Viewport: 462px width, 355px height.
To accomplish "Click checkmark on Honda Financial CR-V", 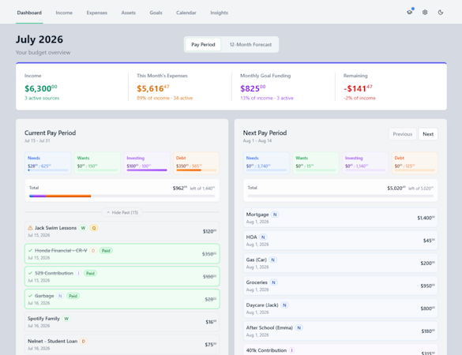I will pos(30,251).
